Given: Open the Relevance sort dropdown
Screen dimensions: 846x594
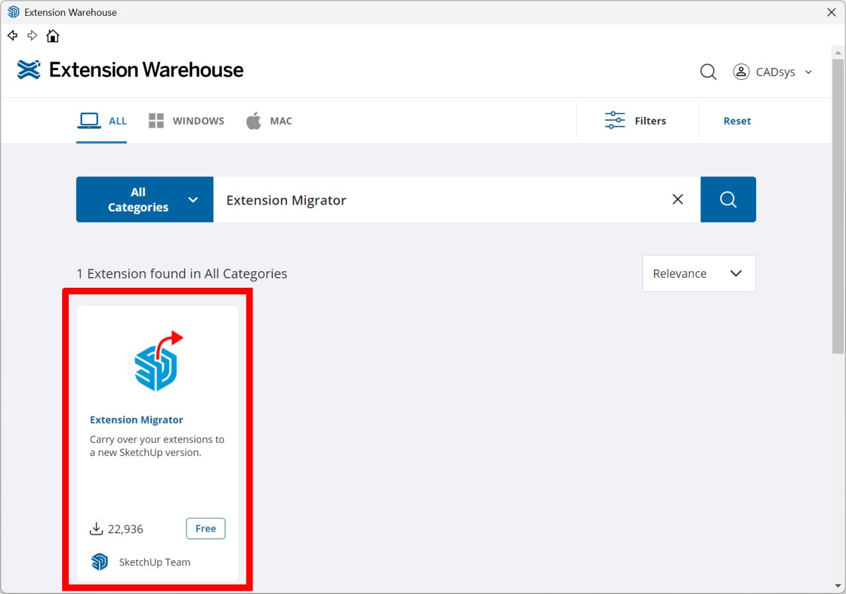Looking at the screenshot, I should tap(699, 273).
